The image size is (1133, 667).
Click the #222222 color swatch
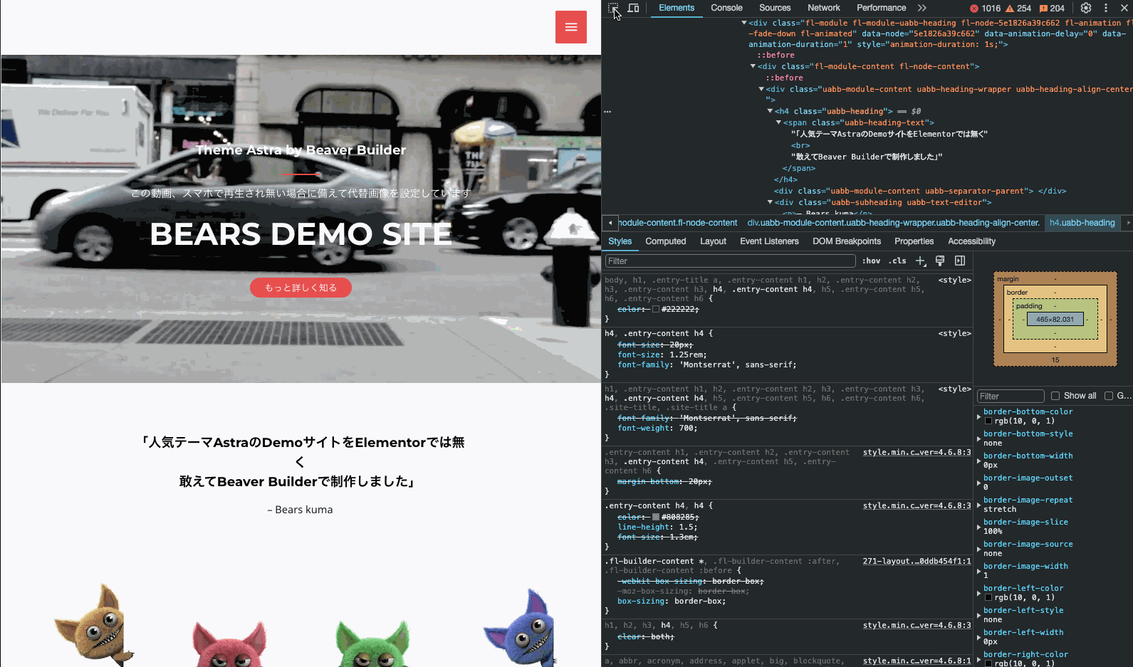pos(656,310)
